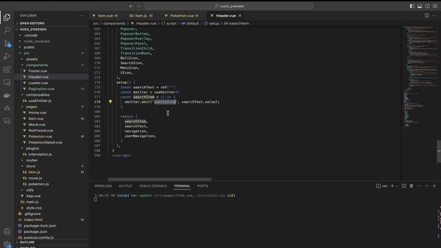441x248 pixels.
Task: Open the Extensions view
Action: 7,69
